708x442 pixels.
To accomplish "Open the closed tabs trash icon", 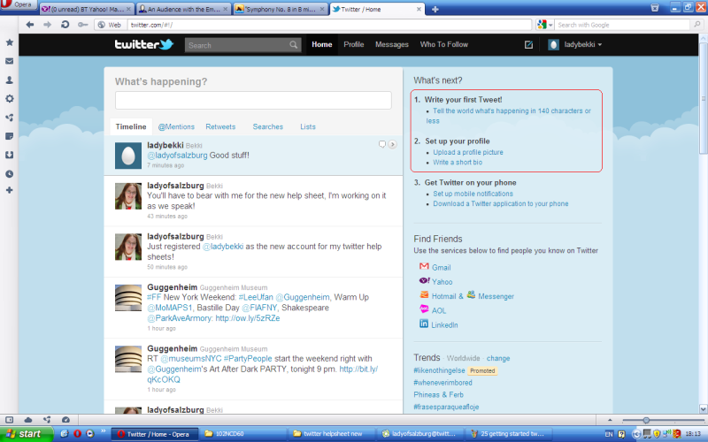I will point(655,8).
